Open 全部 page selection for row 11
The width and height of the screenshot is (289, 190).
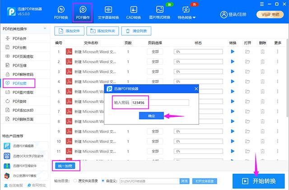click(155, 151)
